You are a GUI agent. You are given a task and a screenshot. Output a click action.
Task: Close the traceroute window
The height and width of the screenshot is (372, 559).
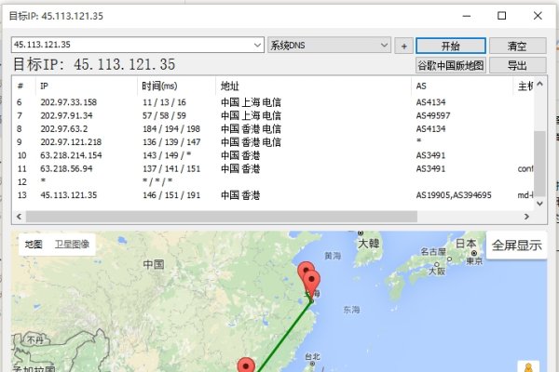pos(538,16)
